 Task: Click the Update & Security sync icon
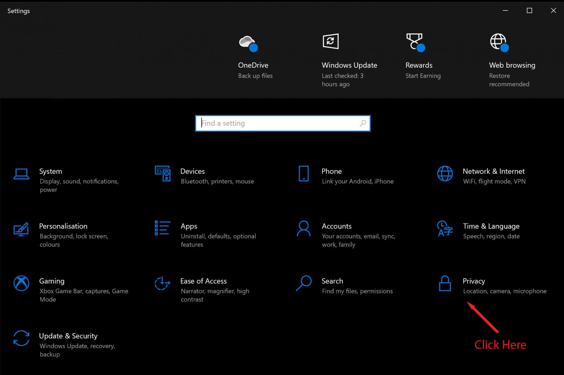(21, 338)
